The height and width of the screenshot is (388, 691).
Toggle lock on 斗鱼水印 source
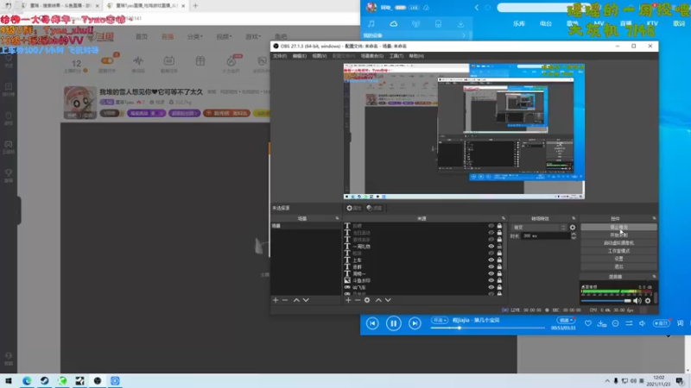tap(499, 280)
